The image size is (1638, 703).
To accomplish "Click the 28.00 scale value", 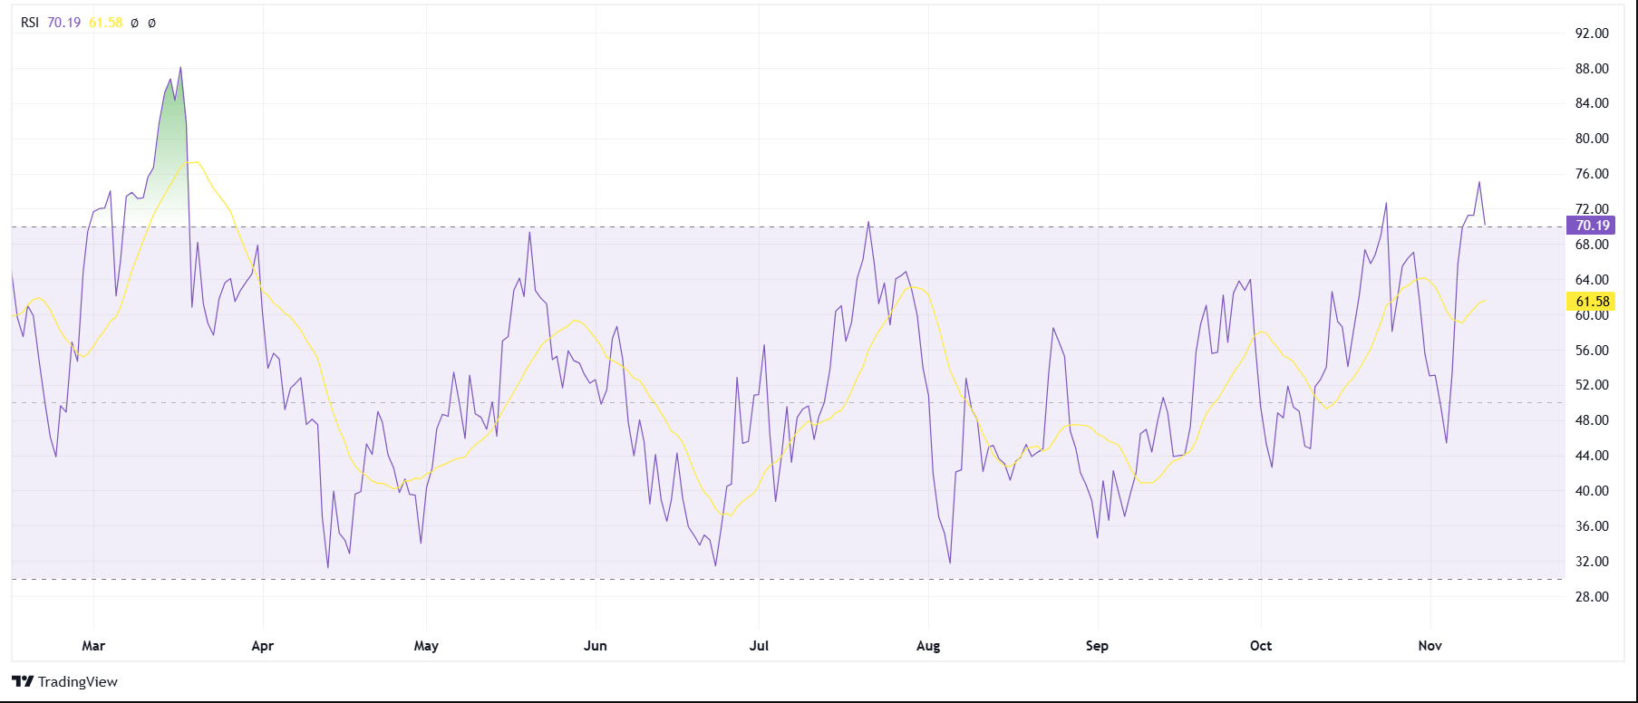I will (1592, 597).
